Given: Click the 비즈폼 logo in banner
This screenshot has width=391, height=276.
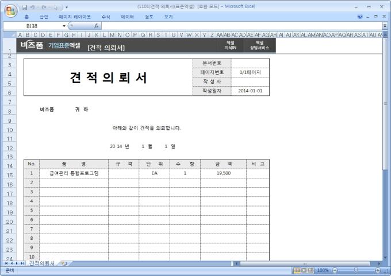Looking at the screenshot, I should click(32, 45).
